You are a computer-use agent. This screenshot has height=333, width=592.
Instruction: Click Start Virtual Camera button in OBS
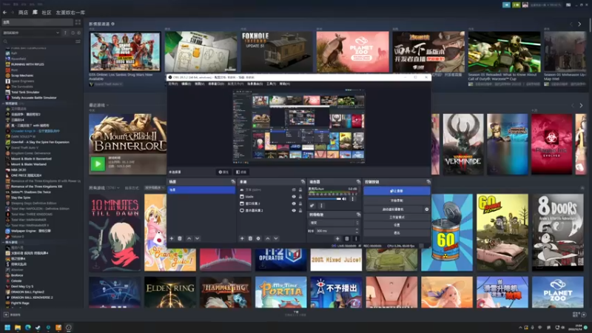393,209
